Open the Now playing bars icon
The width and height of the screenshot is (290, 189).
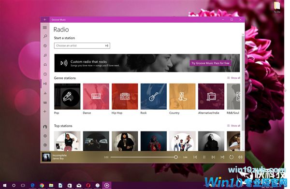(x=45, y=102)
